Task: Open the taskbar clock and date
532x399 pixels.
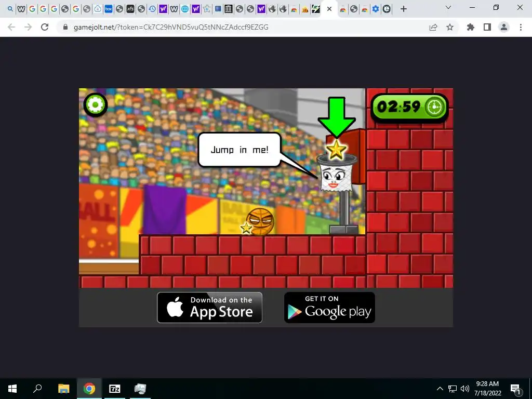Action: [x=487, y=389]
